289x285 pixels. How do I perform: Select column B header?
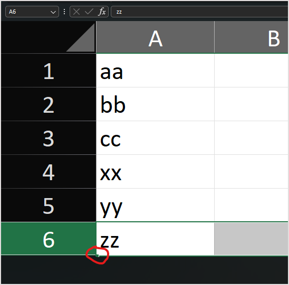(x=252, y=37)
